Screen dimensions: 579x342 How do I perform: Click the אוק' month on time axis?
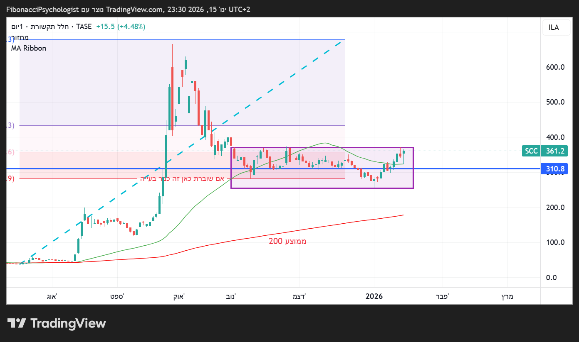(178, 296)
